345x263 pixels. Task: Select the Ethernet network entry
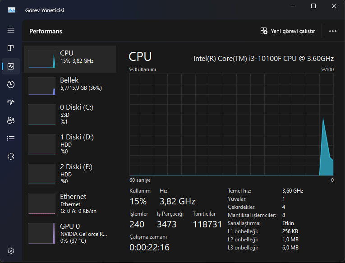pyautogui.click(x=70, y=203)
